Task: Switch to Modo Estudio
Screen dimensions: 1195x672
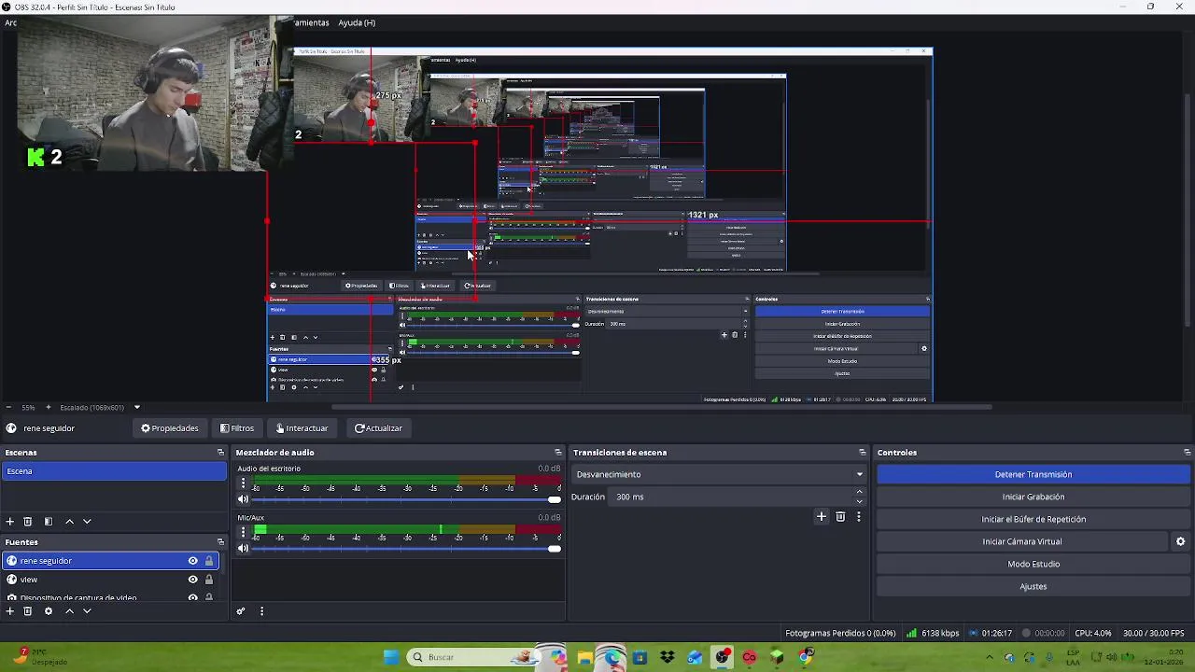Action: click(x=1033, y=564)
